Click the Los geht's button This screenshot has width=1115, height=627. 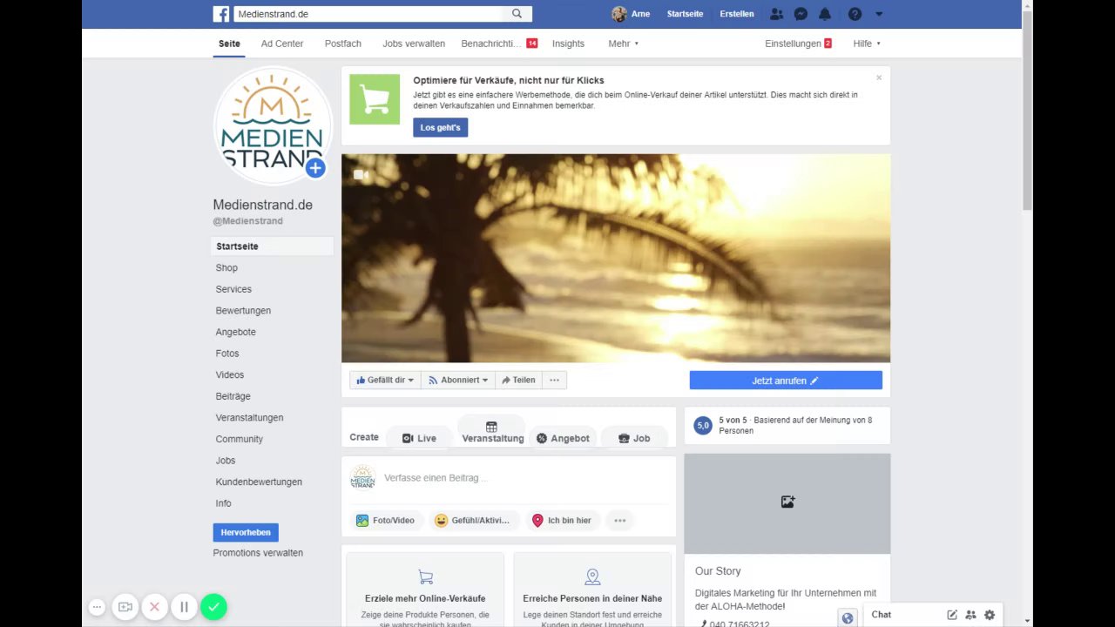tap(440, 128)
